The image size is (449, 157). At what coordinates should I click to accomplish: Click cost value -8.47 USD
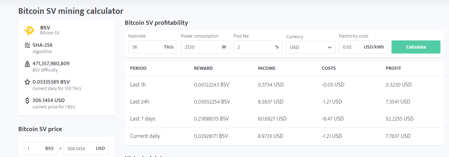click(x=333, y=119)
